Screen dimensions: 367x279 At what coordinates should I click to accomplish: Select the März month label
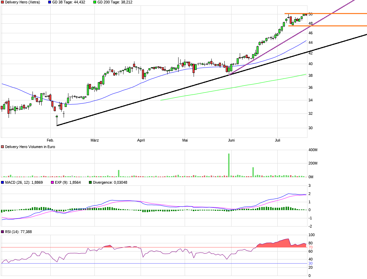(x=94, y=140)
